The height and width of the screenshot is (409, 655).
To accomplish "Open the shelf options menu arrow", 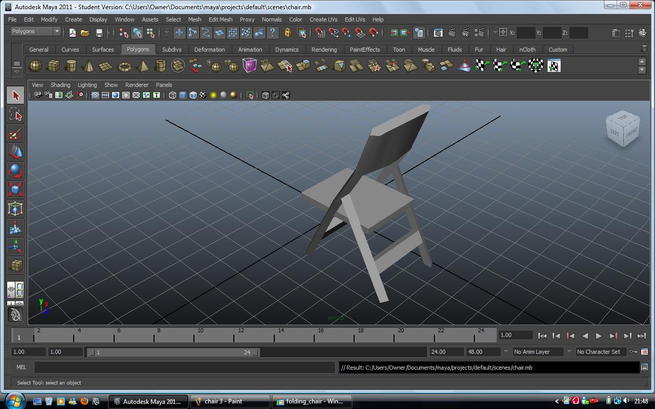I will point(17,72).
